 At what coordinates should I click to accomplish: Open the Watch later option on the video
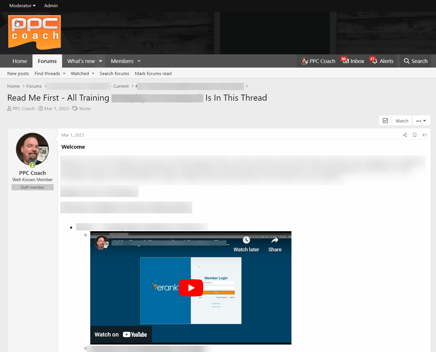246,244
